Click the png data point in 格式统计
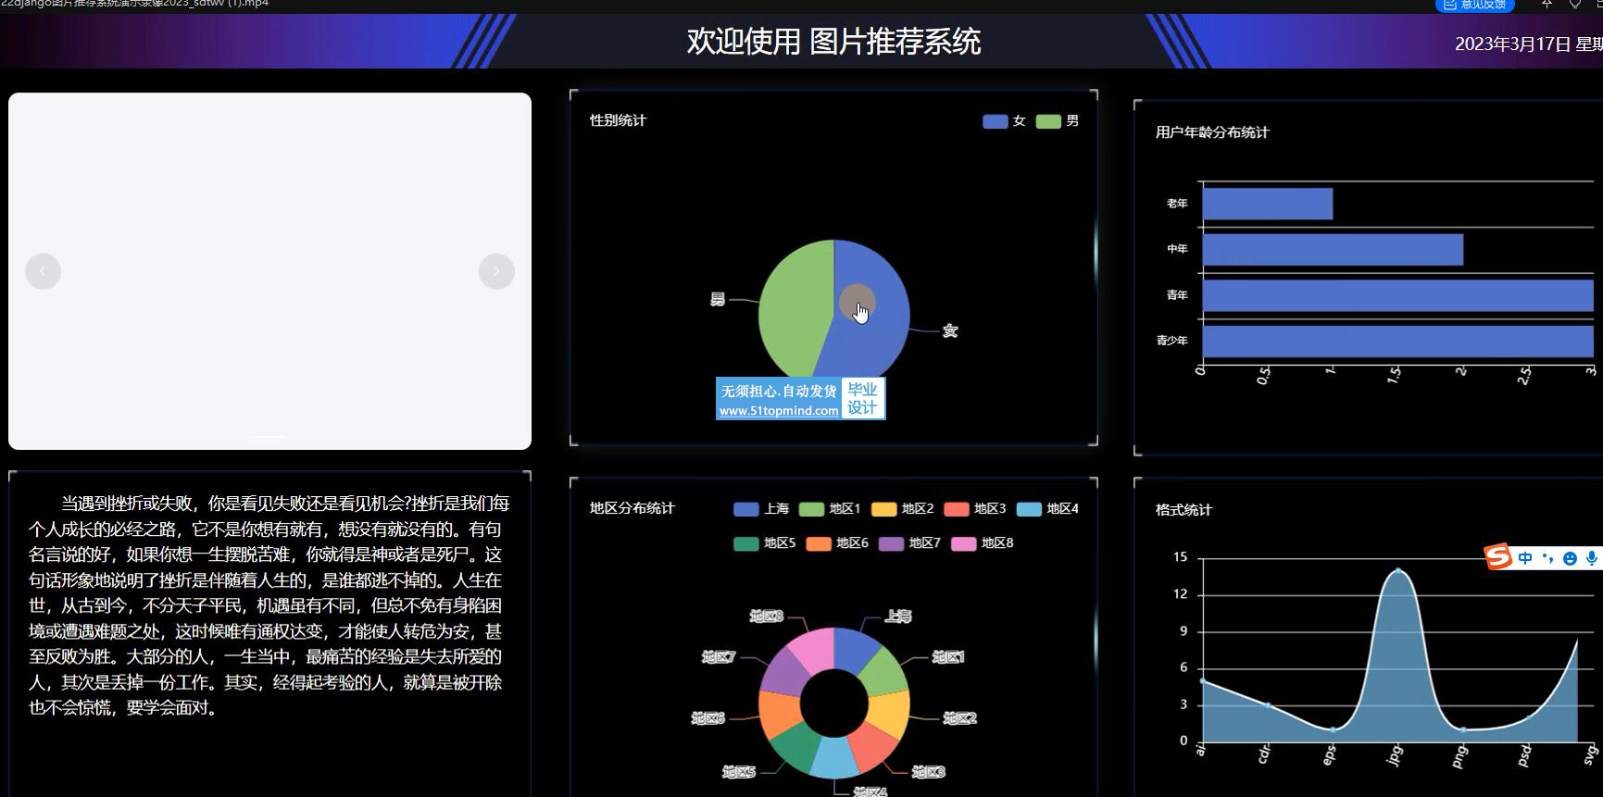The width and height of the screenshot is (1603, 797). [1463, 729]
